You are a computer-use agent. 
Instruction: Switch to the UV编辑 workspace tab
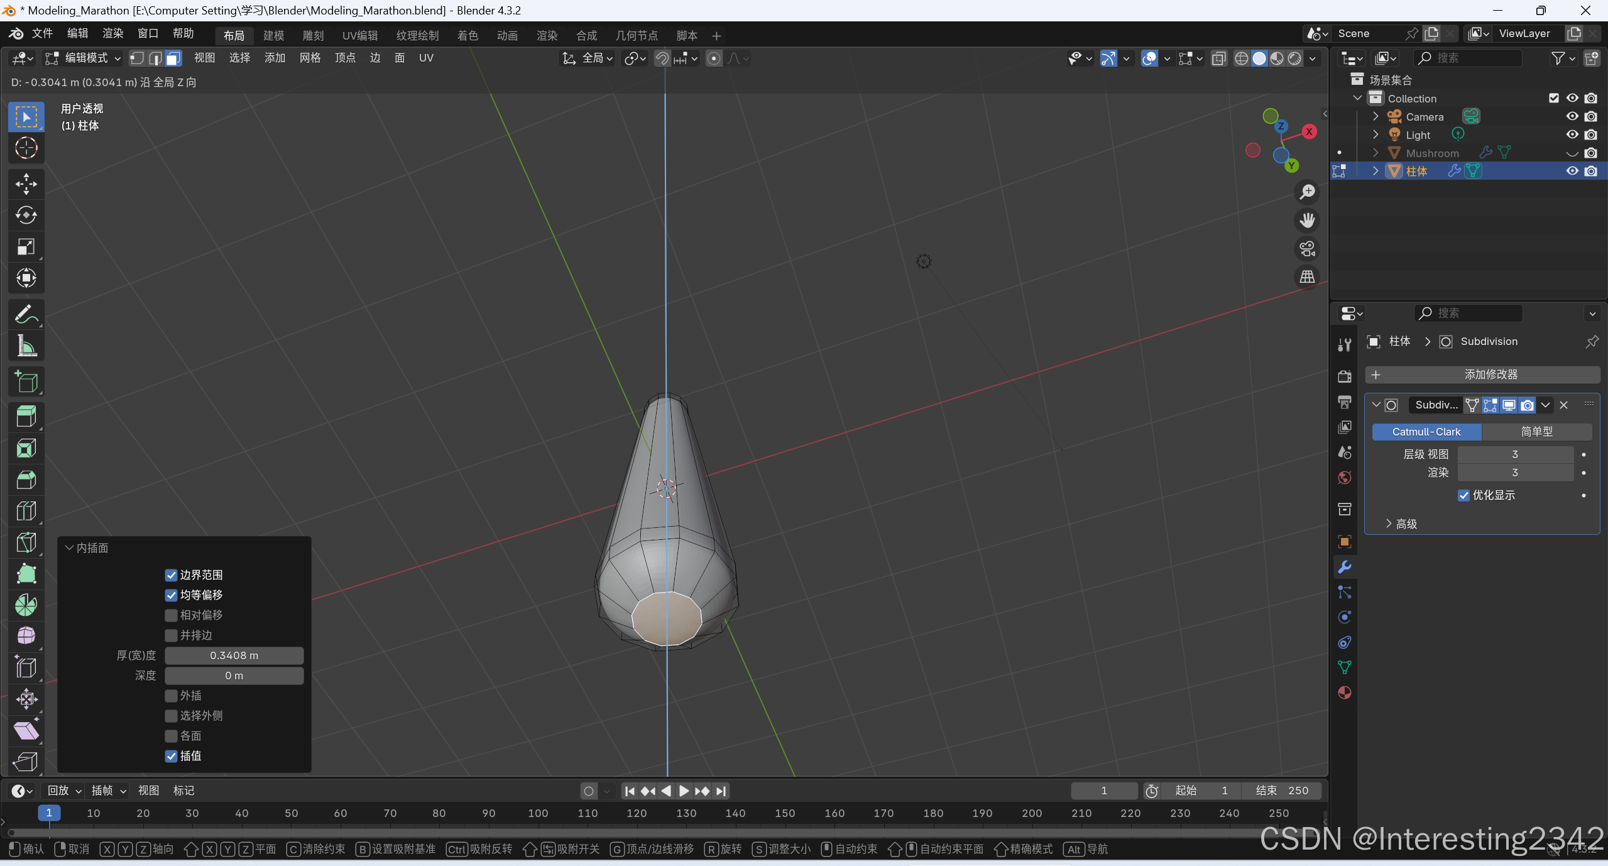359,36
